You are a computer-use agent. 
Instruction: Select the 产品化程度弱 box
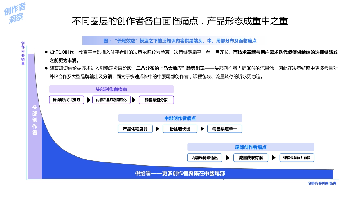click(135, 129)
